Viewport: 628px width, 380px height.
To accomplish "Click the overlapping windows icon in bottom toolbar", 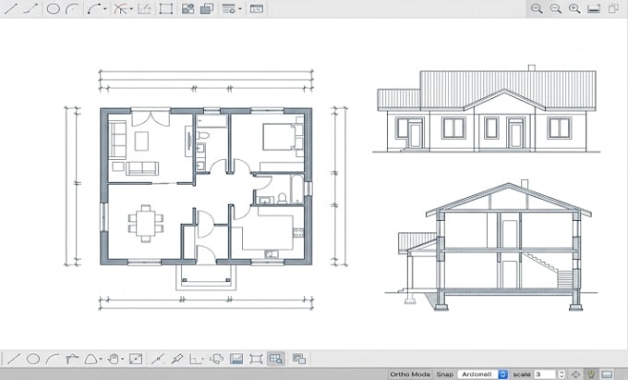I will (299, 359).
